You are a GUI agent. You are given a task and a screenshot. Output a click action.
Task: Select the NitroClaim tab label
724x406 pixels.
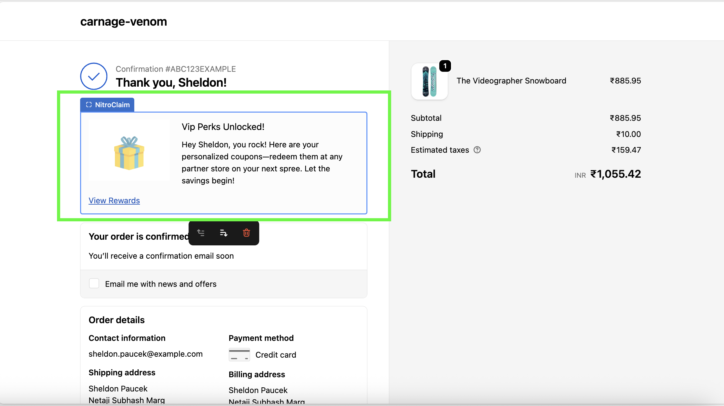point(112,105)
